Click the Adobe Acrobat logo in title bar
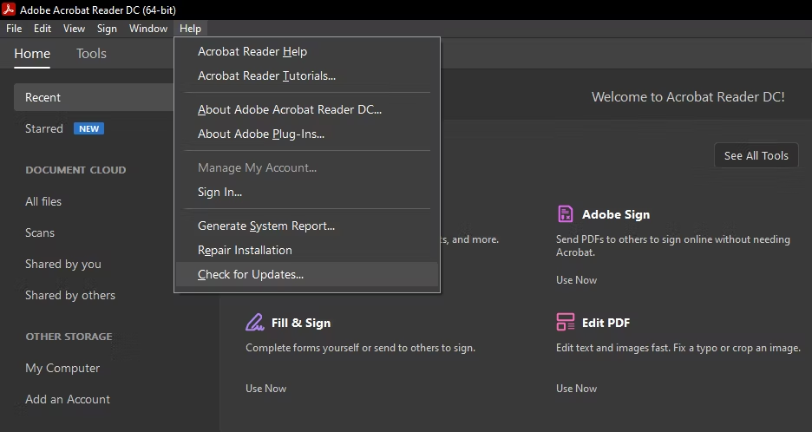The width and height of the screenshot is (812, 432). tap(11, 10)
